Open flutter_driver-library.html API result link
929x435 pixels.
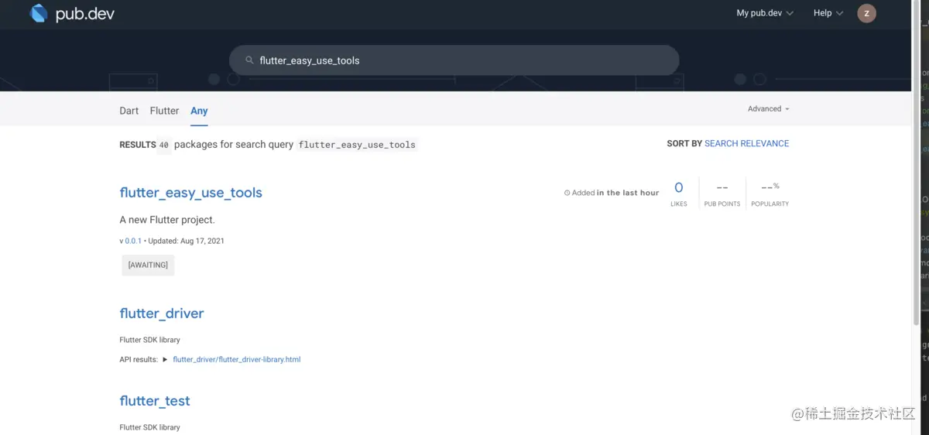coord(237,360)
